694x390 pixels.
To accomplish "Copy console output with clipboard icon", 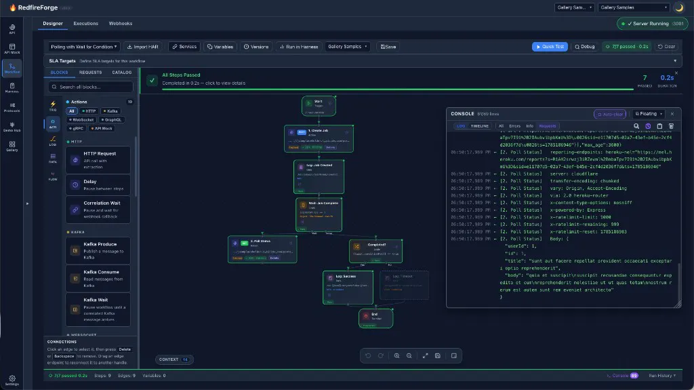I will click(x=659, y=126).
